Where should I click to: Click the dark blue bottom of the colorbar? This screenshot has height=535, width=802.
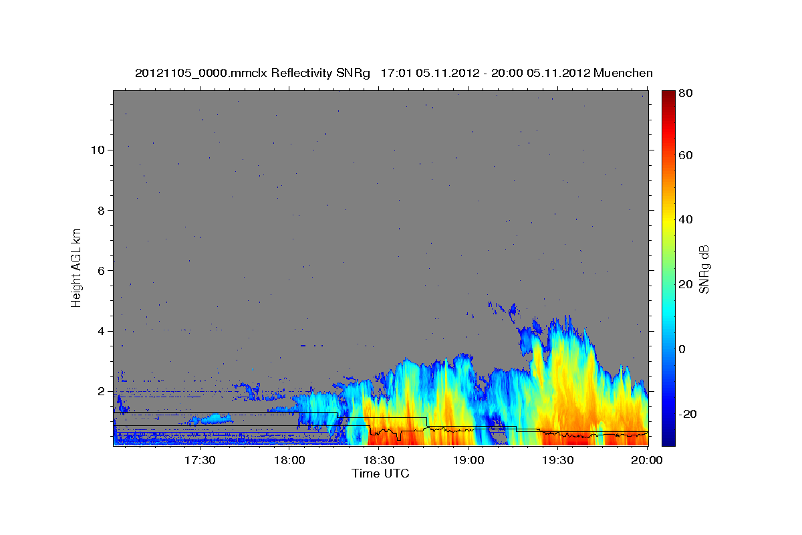[668, 440]
